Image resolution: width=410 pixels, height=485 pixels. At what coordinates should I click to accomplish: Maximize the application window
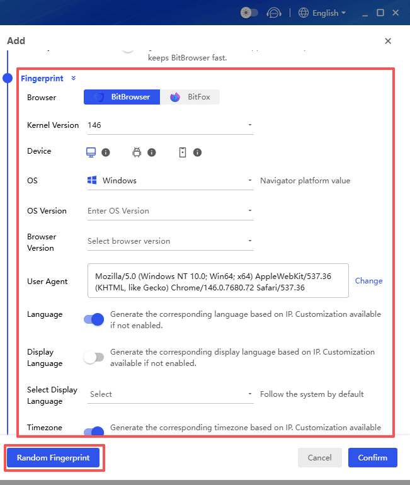[380, 13]
